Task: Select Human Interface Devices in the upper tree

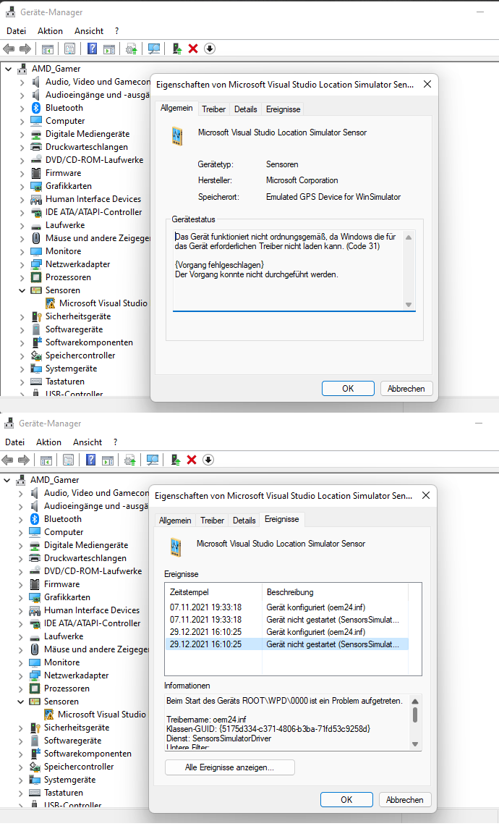Action: tap(93, 199)
